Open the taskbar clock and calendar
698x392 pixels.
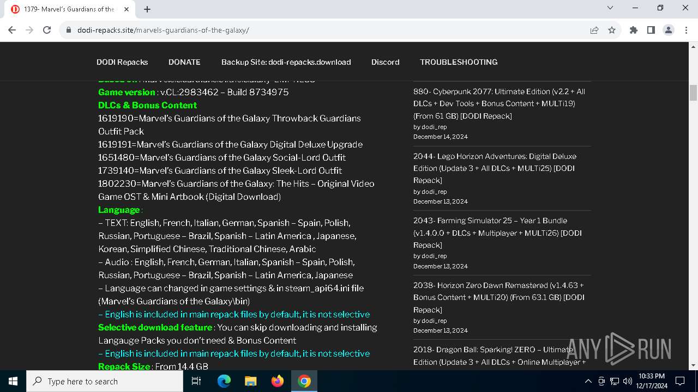[x=652, y=381]
